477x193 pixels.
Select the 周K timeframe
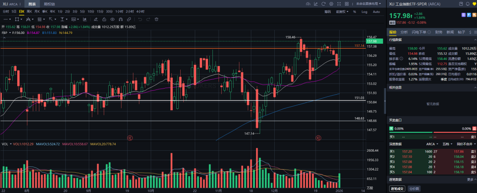click(30, 11)
